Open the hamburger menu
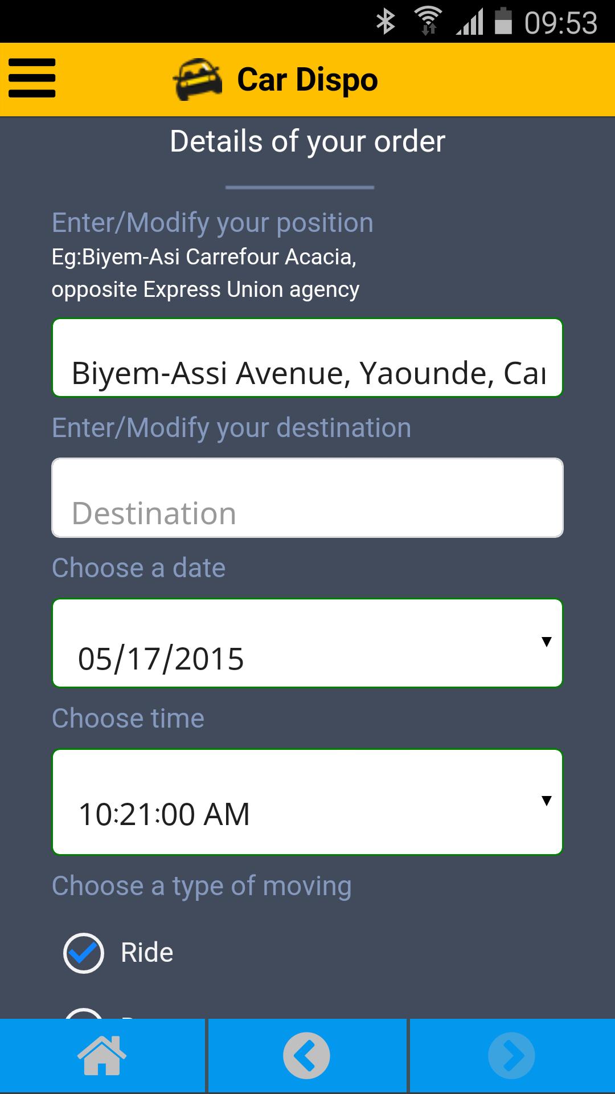The height and width of the screenshot is (1094, 615). [x=32, y=79]
